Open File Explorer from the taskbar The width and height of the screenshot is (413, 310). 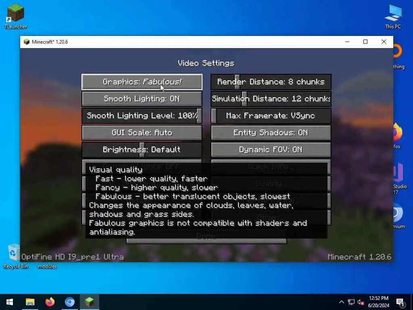[30, 302]
